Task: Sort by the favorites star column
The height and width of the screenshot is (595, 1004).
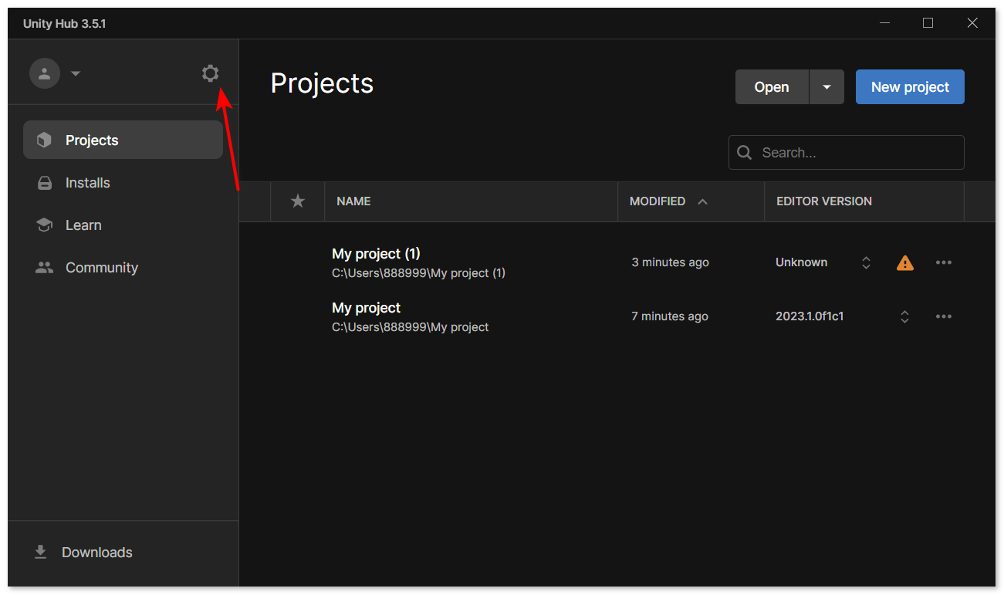Action: [298, 201]
